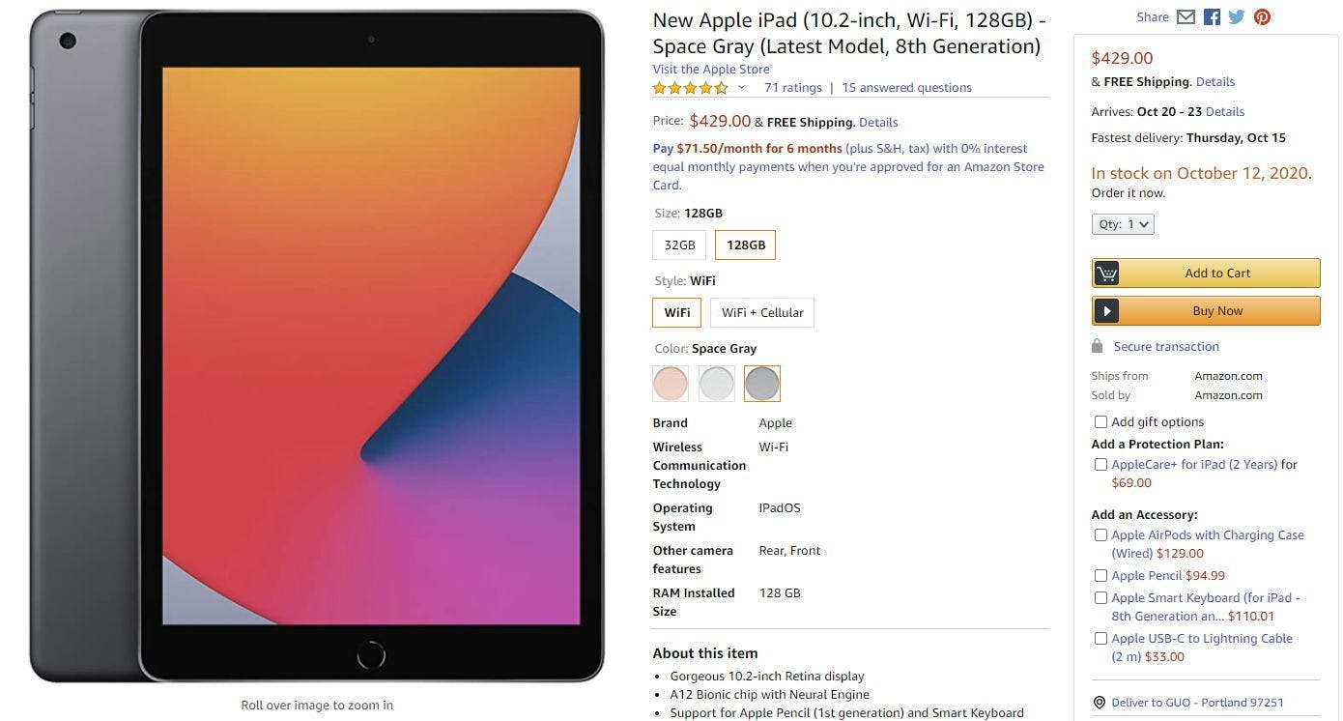Share product via email envelope icon
1343x721 pixels.
coord(1186,17)
